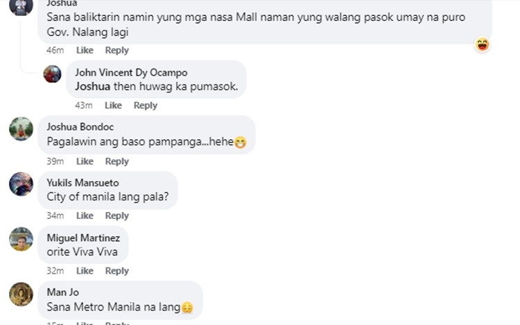520x325 pixels.
Task: Open Miguel Martinez's profile photo
Action: pyautogui.click(x=21, y=239)
